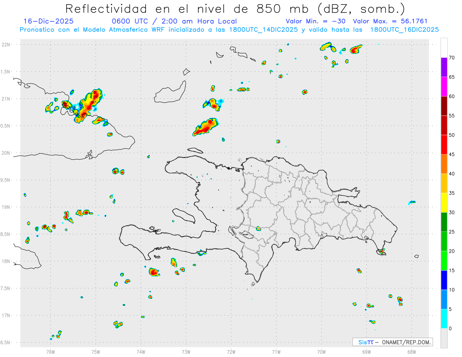Click colorbar value label '65'

click(452, 77)
